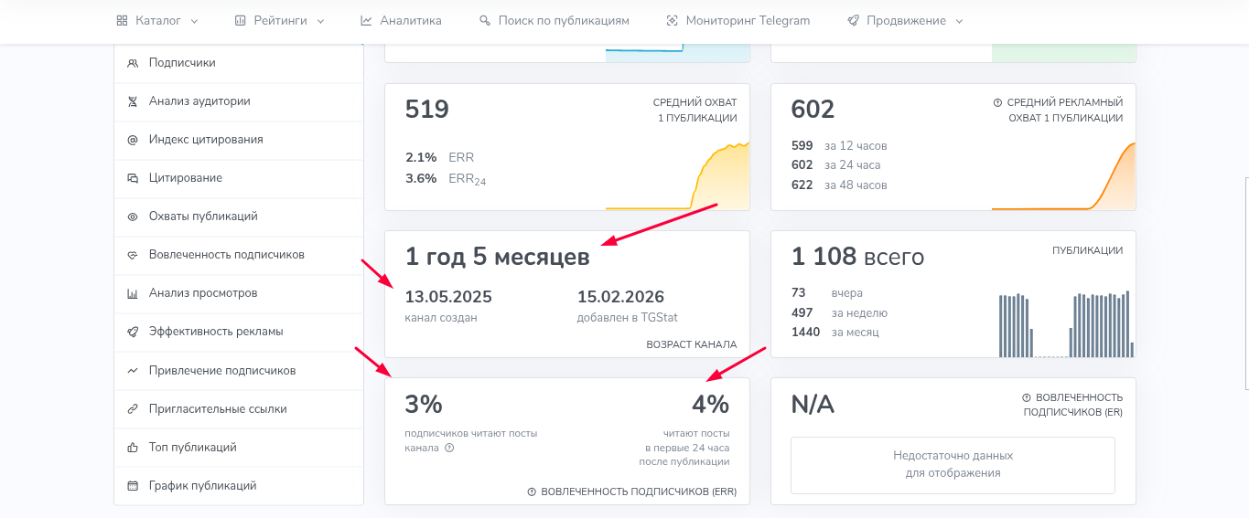Click the Мониторинг Telegram scan icon
This screenshot has width=1249, height=518.
click(x=673, y=20)
